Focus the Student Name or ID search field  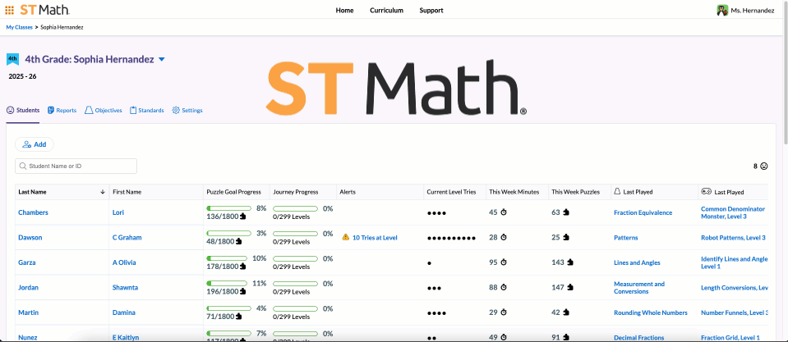coord(76,166)
